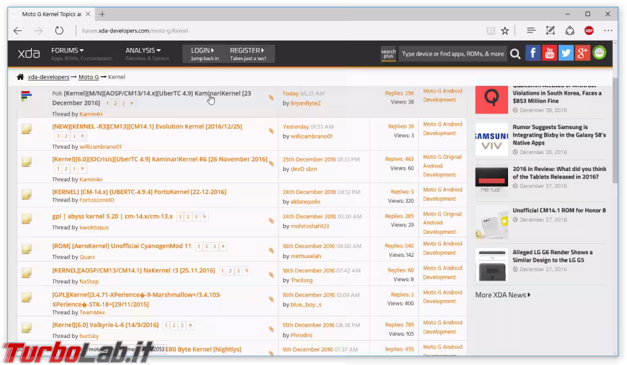Screen dimensions: 627x365
Task: Open Samsung Bixby news thumbnail
Action: coord(491,139)
